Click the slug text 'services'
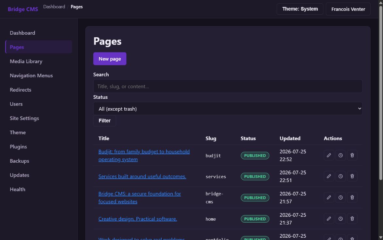 pos(216,176)
